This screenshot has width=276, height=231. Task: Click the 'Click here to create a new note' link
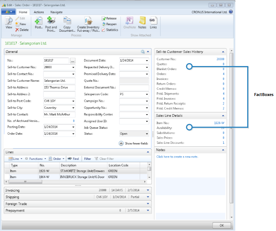177,157
